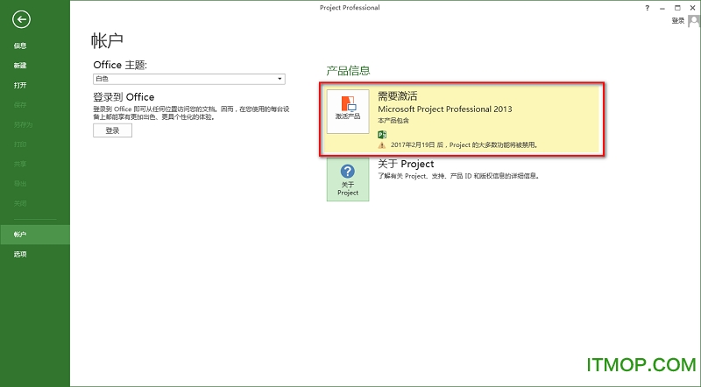Click the 关于 Project heading text
The image size is (701, 387).
pos(406,164)
